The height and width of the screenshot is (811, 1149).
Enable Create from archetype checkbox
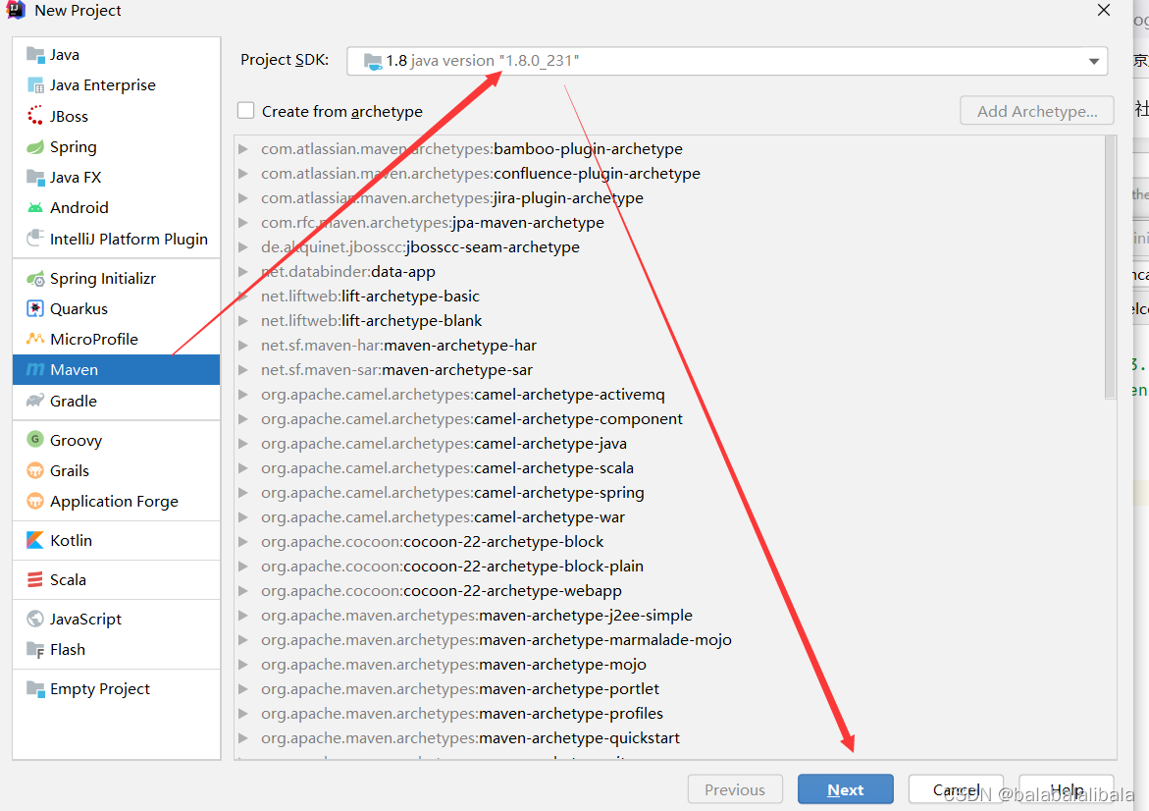click(x=246, y=111)
